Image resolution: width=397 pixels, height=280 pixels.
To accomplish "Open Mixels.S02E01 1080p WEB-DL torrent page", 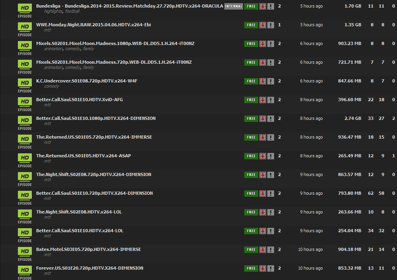I will pos(115,43).
